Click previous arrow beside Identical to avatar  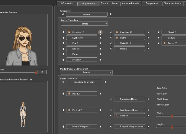63,82
